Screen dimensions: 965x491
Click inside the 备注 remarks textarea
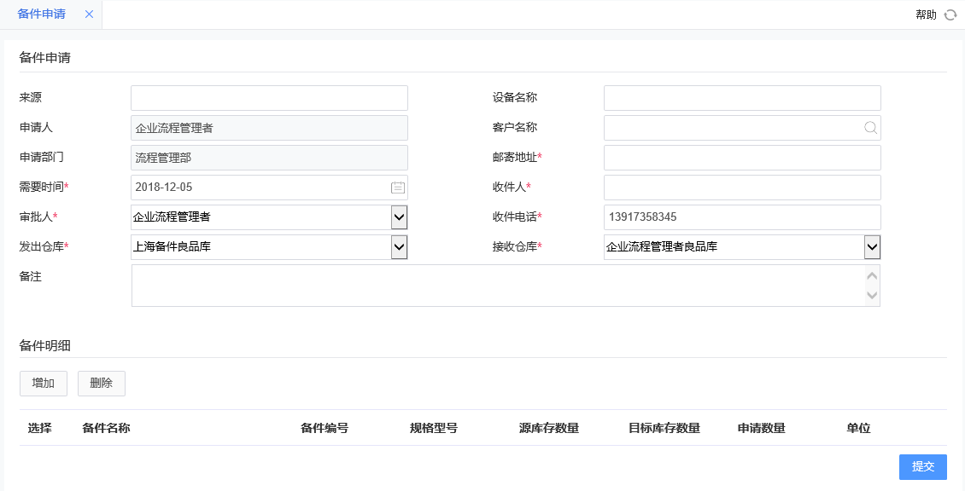tap(495, 286)
